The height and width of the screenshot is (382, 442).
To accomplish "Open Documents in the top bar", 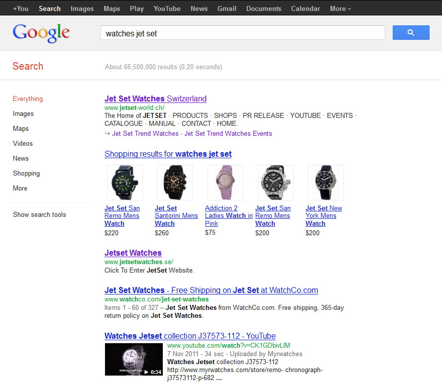I will click(x=264, y=9).
